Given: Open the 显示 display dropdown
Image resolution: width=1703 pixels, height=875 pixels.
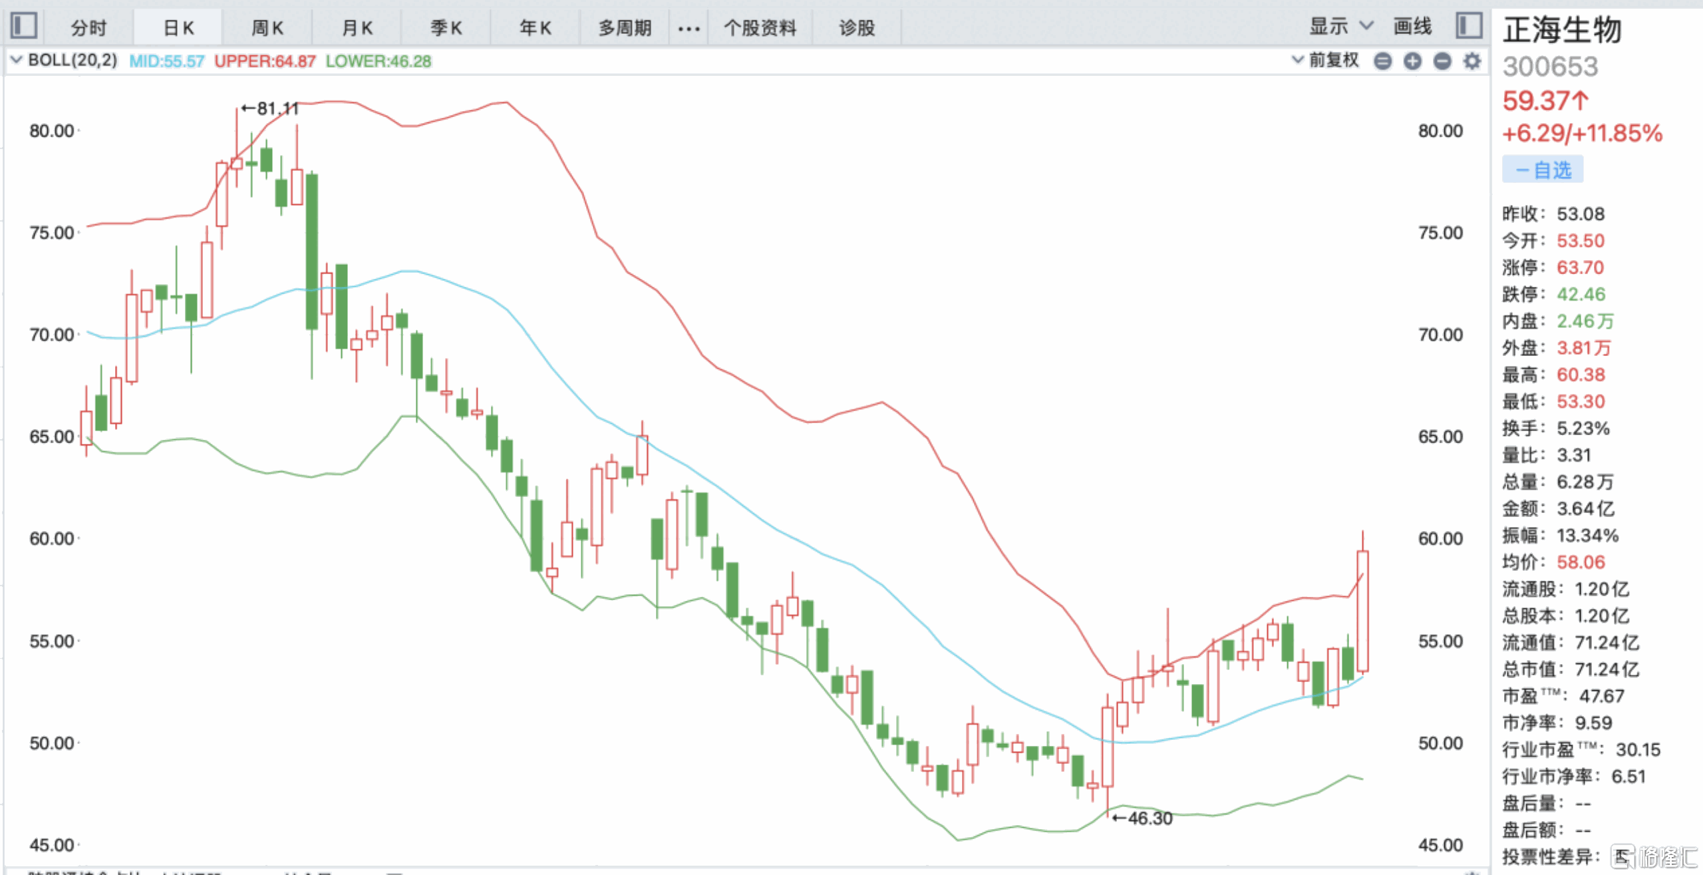Looking at the screenshot, I should (x=1340, y=27).
